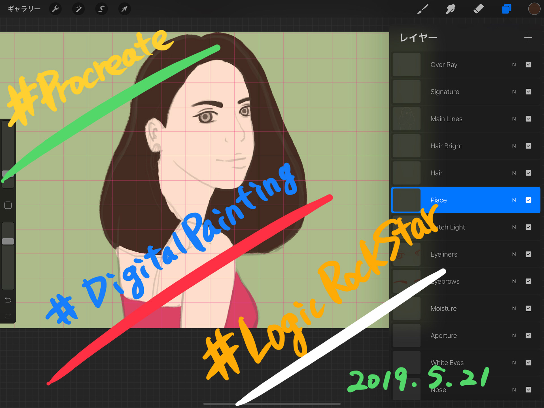
Task: Hide the Hair Bright layer
Action: tap(528, 146)
